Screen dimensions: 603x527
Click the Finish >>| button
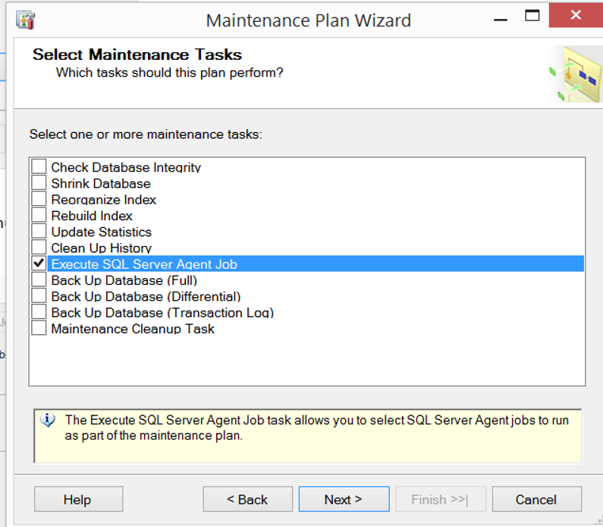point(441,500)
